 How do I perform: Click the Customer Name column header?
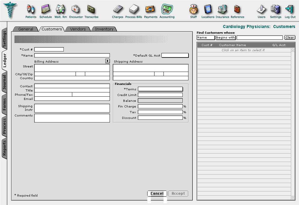point(232,45)
